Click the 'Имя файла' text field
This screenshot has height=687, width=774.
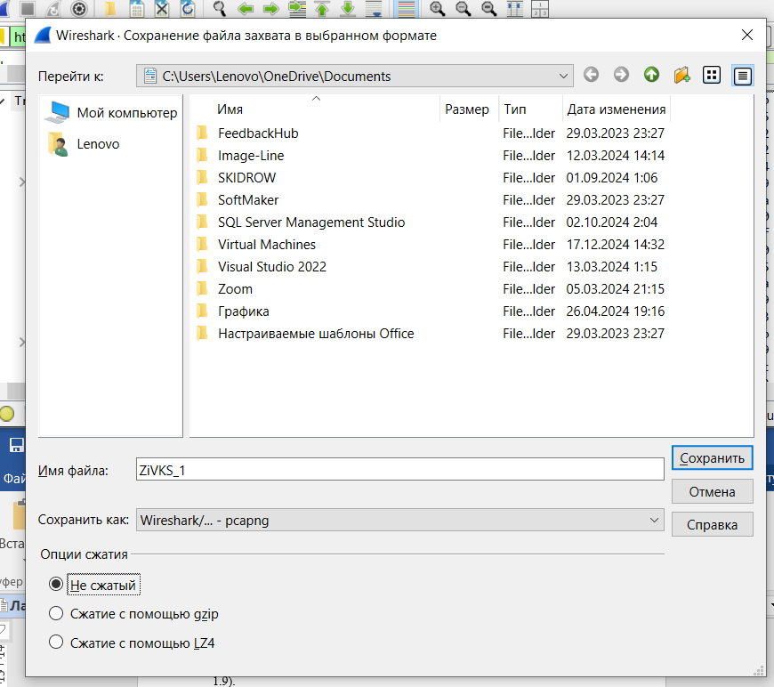tap(399, 469)
